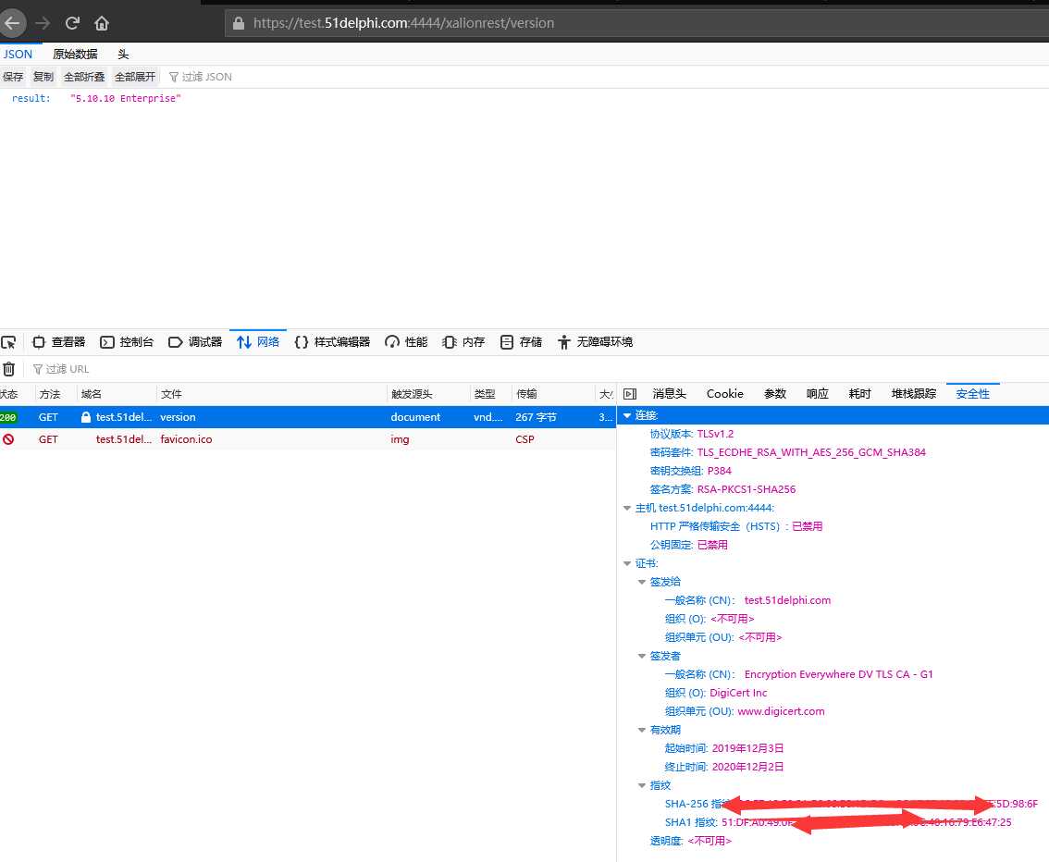Open the 消息头 headers detail tab
Image resolution: width=1049 pixels, height=862 pixels.
pyautogui.click(x=669, y=394)
